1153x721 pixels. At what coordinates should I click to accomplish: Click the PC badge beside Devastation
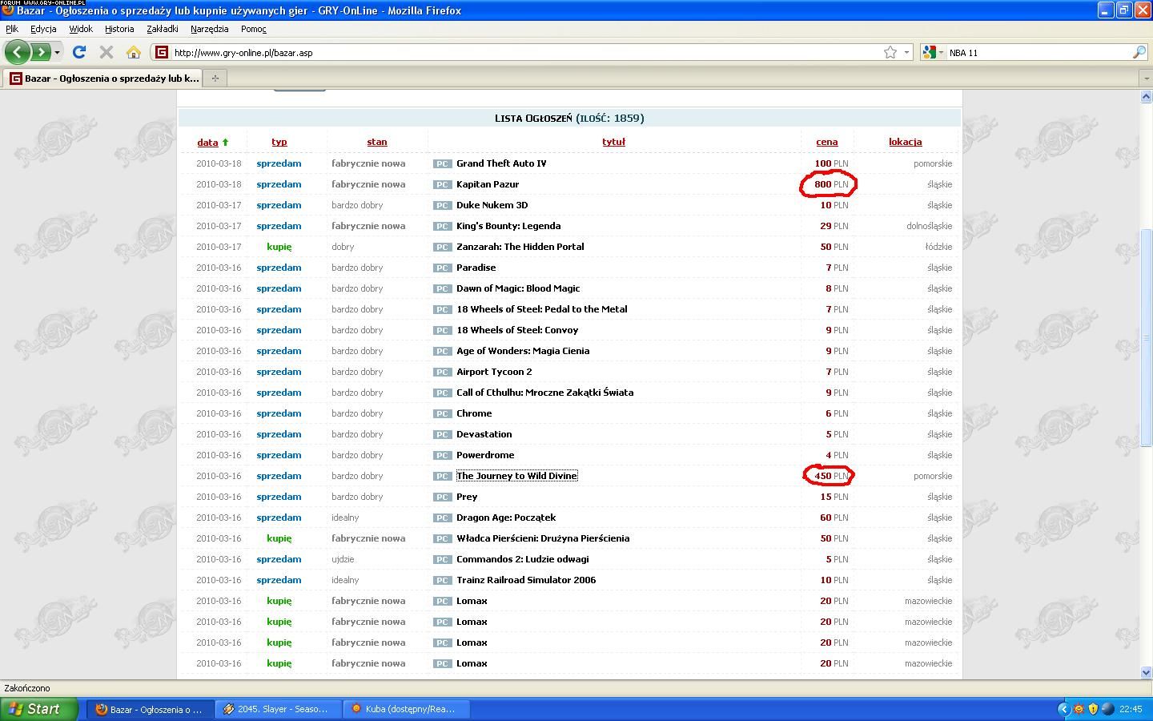tap(442, 435)
